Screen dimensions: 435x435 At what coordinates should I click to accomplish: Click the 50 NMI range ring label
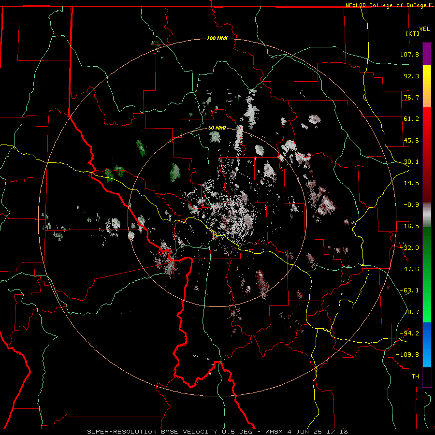click(217, 128)
